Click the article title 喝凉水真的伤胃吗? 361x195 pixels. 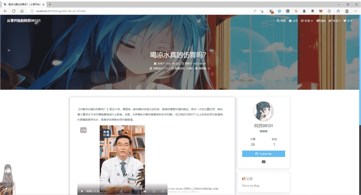click(178, 55)
